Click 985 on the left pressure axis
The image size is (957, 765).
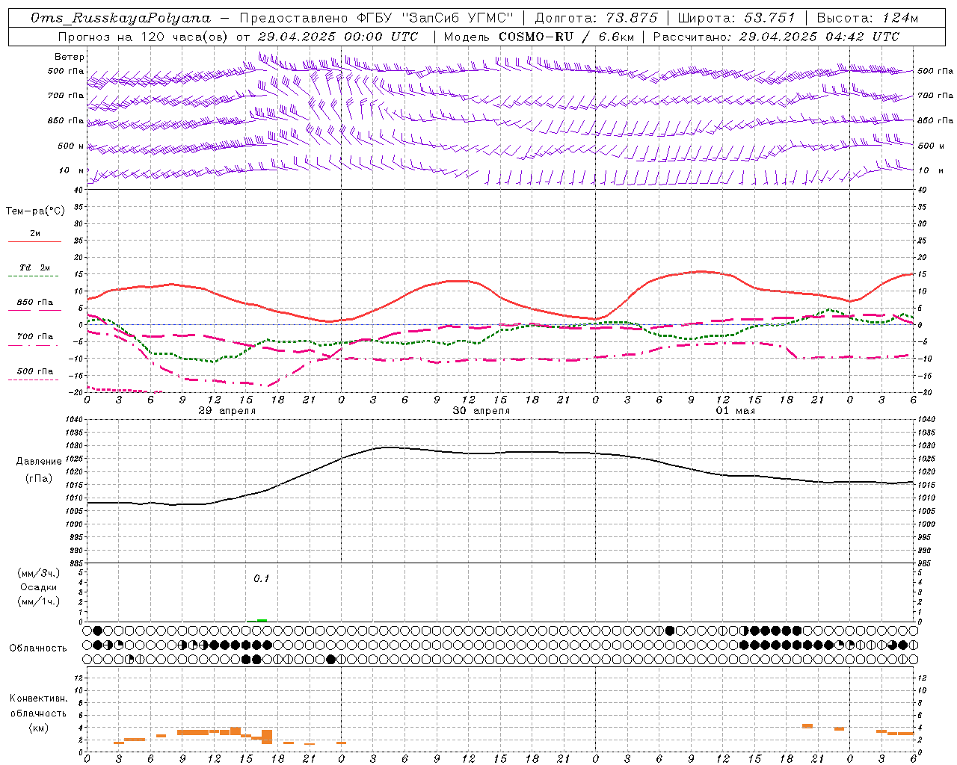75,563
